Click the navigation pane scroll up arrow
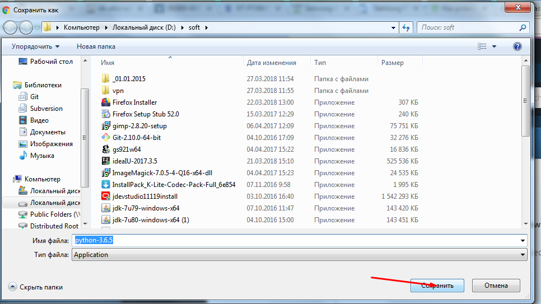 (85, 60)
